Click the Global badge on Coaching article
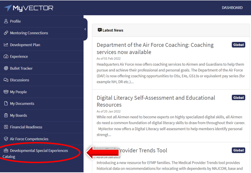Image resolution: width=251 pixels, height=173 pixels. pos(238,45)
